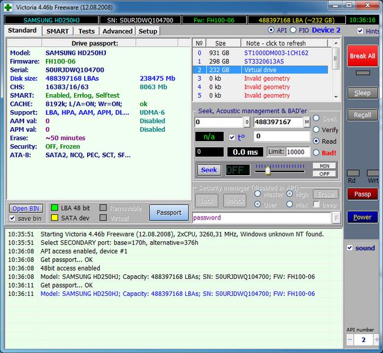Switch to the Setup tab
The width and height of the screenshot is (383, 353).
click(x=148, y=31)
